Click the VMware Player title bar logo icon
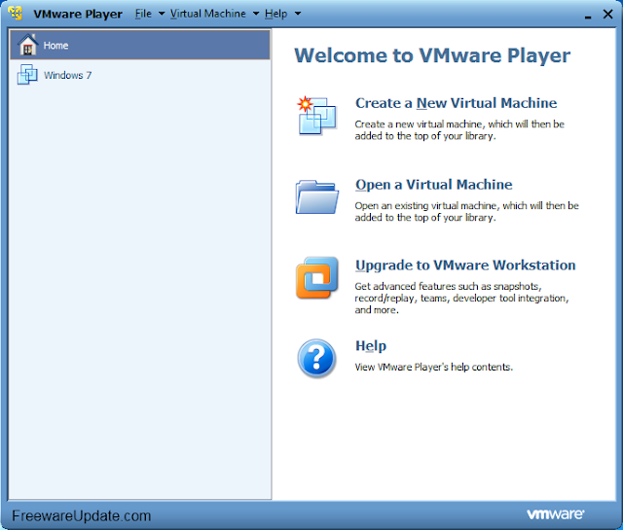Viewport: 623px width, 530px height. coord(16,13)
